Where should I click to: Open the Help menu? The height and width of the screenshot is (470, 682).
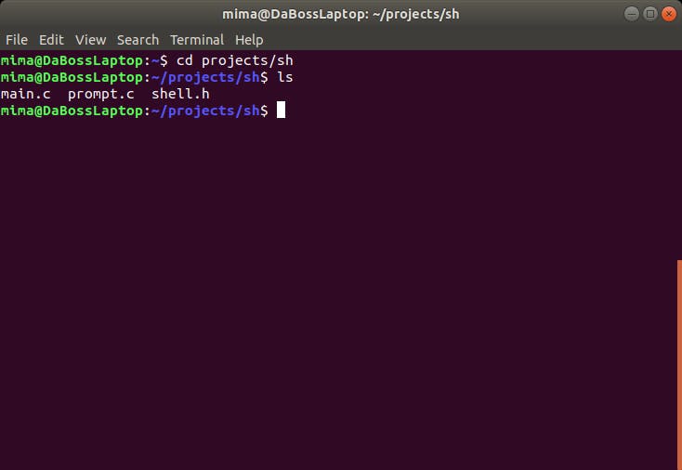[x=249, y=40]
